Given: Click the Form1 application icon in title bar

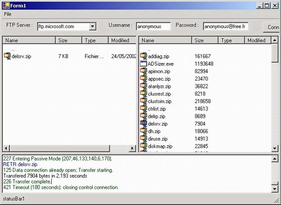Looking at the screenshot, I should (6, 6).
